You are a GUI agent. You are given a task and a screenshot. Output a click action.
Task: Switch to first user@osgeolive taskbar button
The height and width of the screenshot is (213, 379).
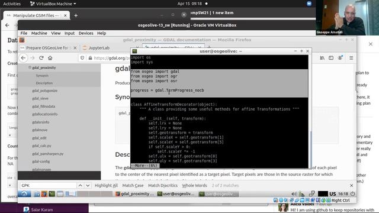coord(176,193)
